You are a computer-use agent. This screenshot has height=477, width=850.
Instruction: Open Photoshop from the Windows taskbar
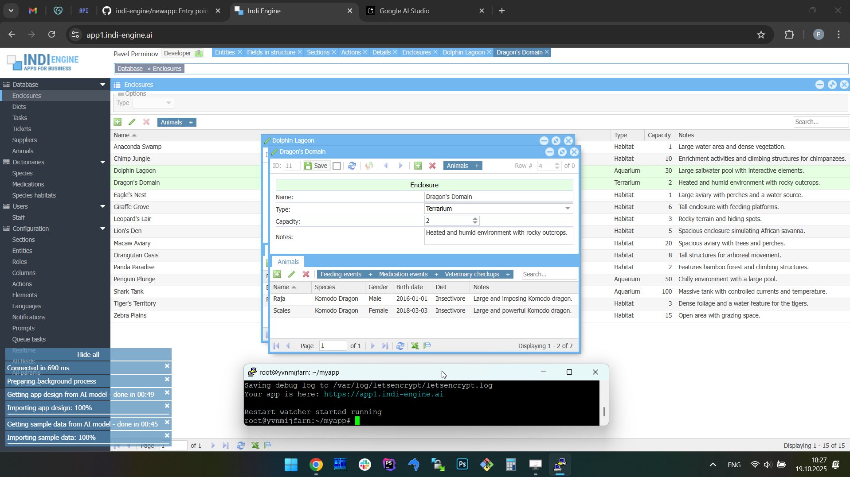tap(462, 464)
